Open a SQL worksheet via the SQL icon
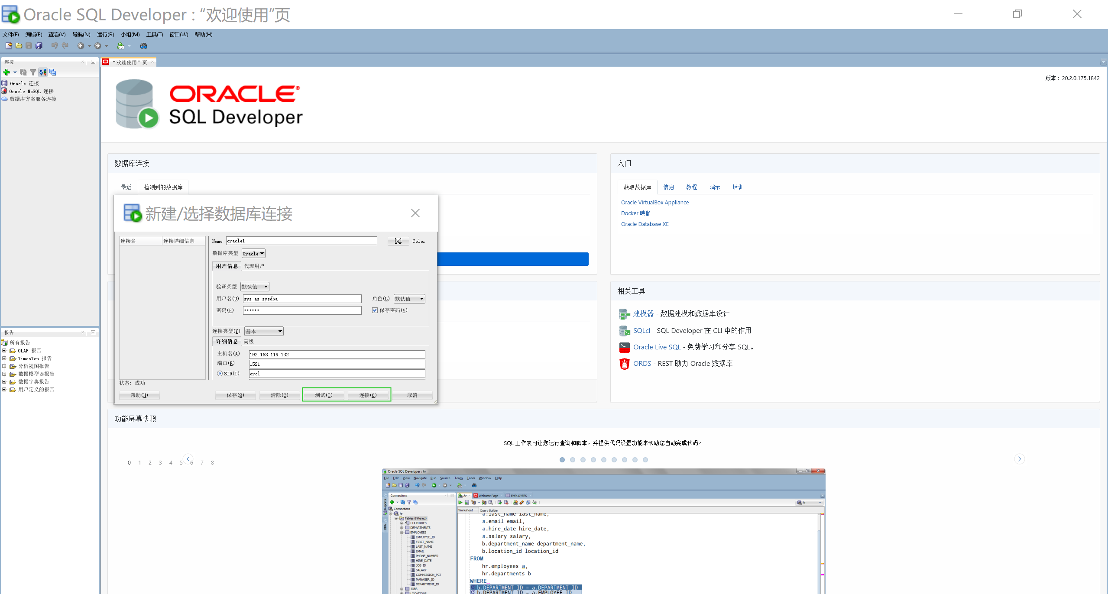 coord(121,45)
